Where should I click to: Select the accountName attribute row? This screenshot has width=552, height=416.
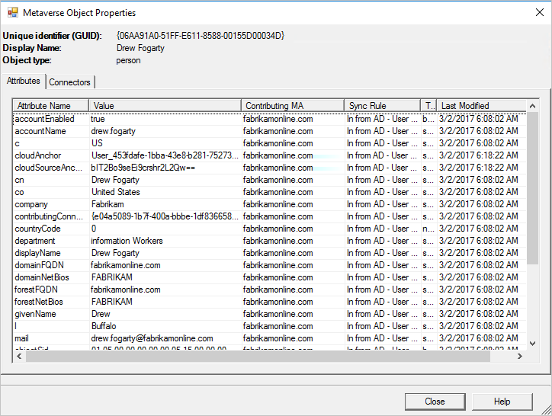(x=270, y=131)
